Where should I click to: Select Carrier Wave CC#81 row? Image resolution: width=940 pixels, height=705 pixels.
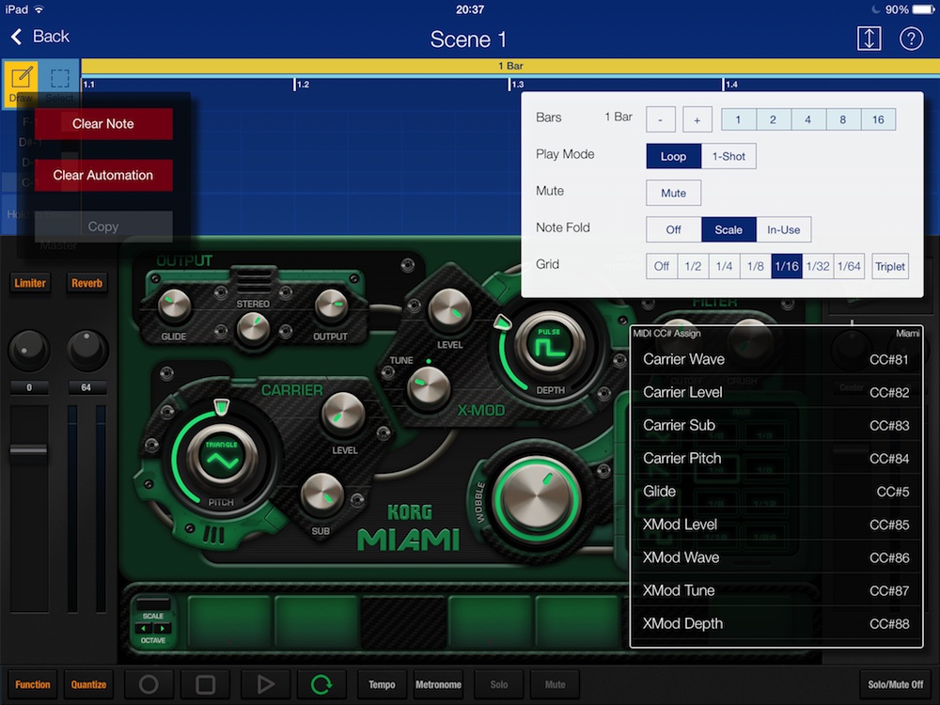tap(775, 359)
